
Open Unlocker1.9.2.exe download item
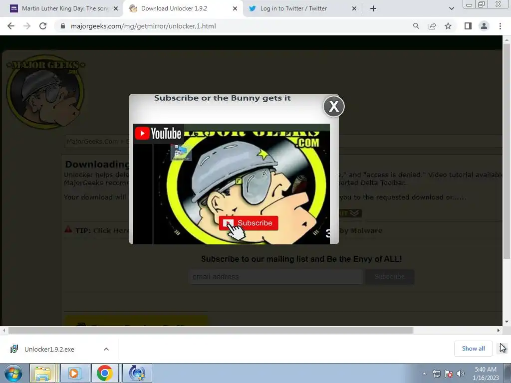click(x=49, y=349)
